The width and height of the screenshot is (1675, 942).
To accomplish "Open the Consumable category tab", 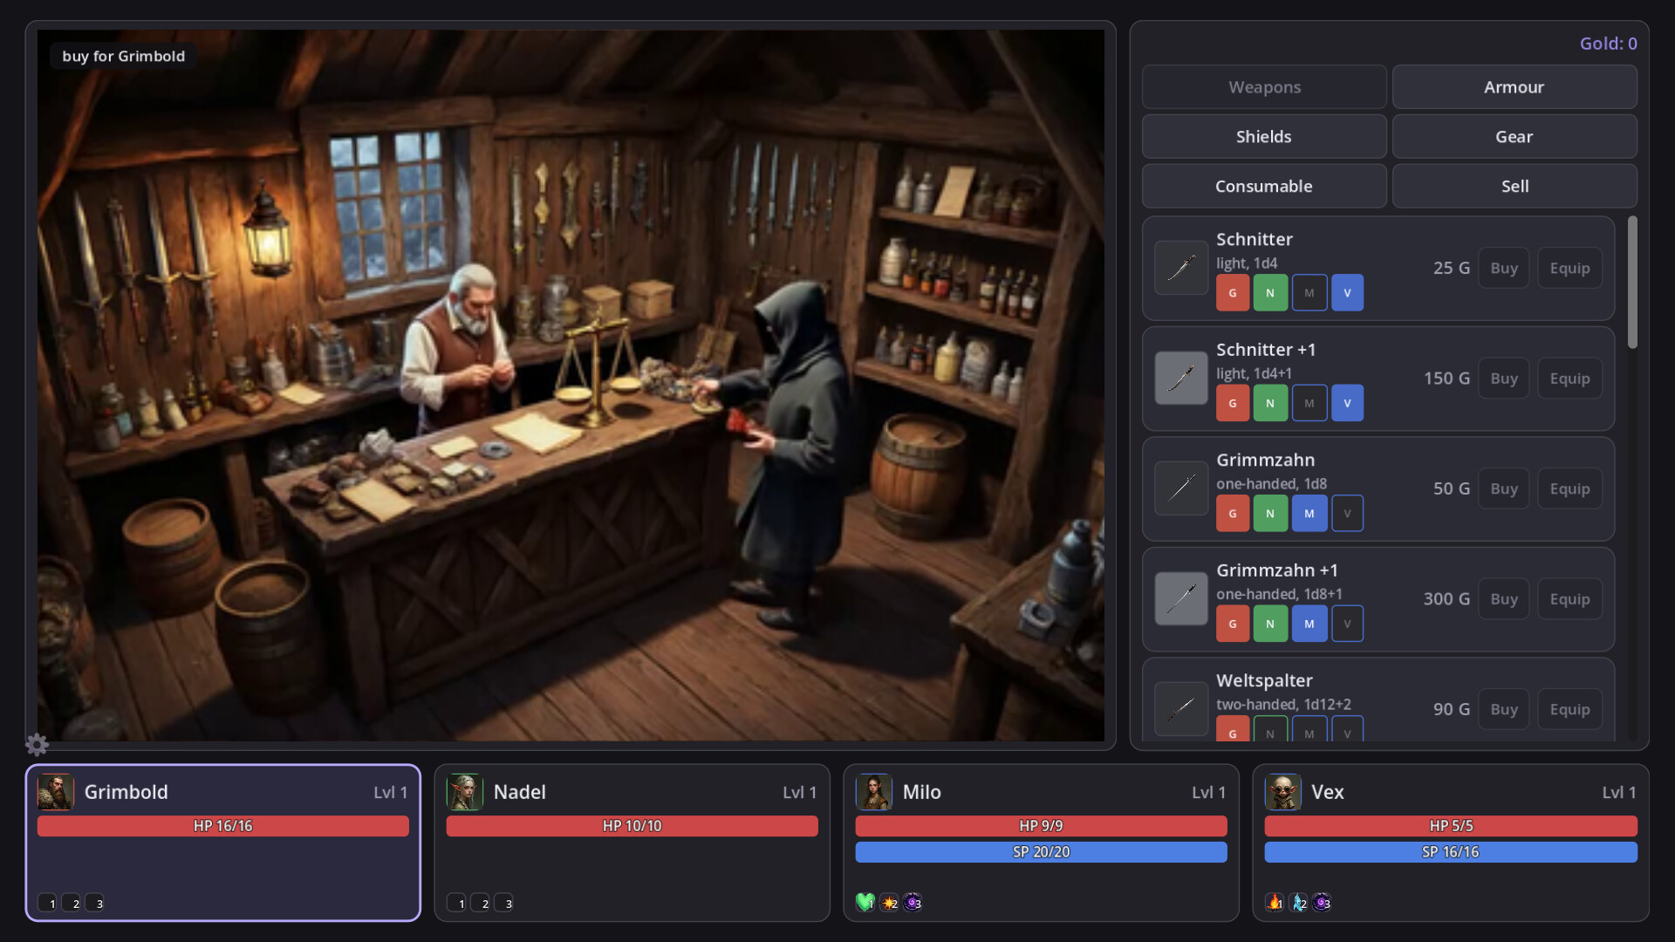I will point(1264,186).
